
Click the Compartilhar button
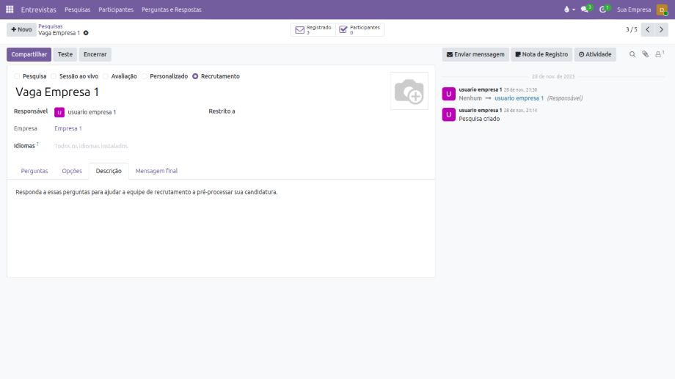[x=29, y=54]
